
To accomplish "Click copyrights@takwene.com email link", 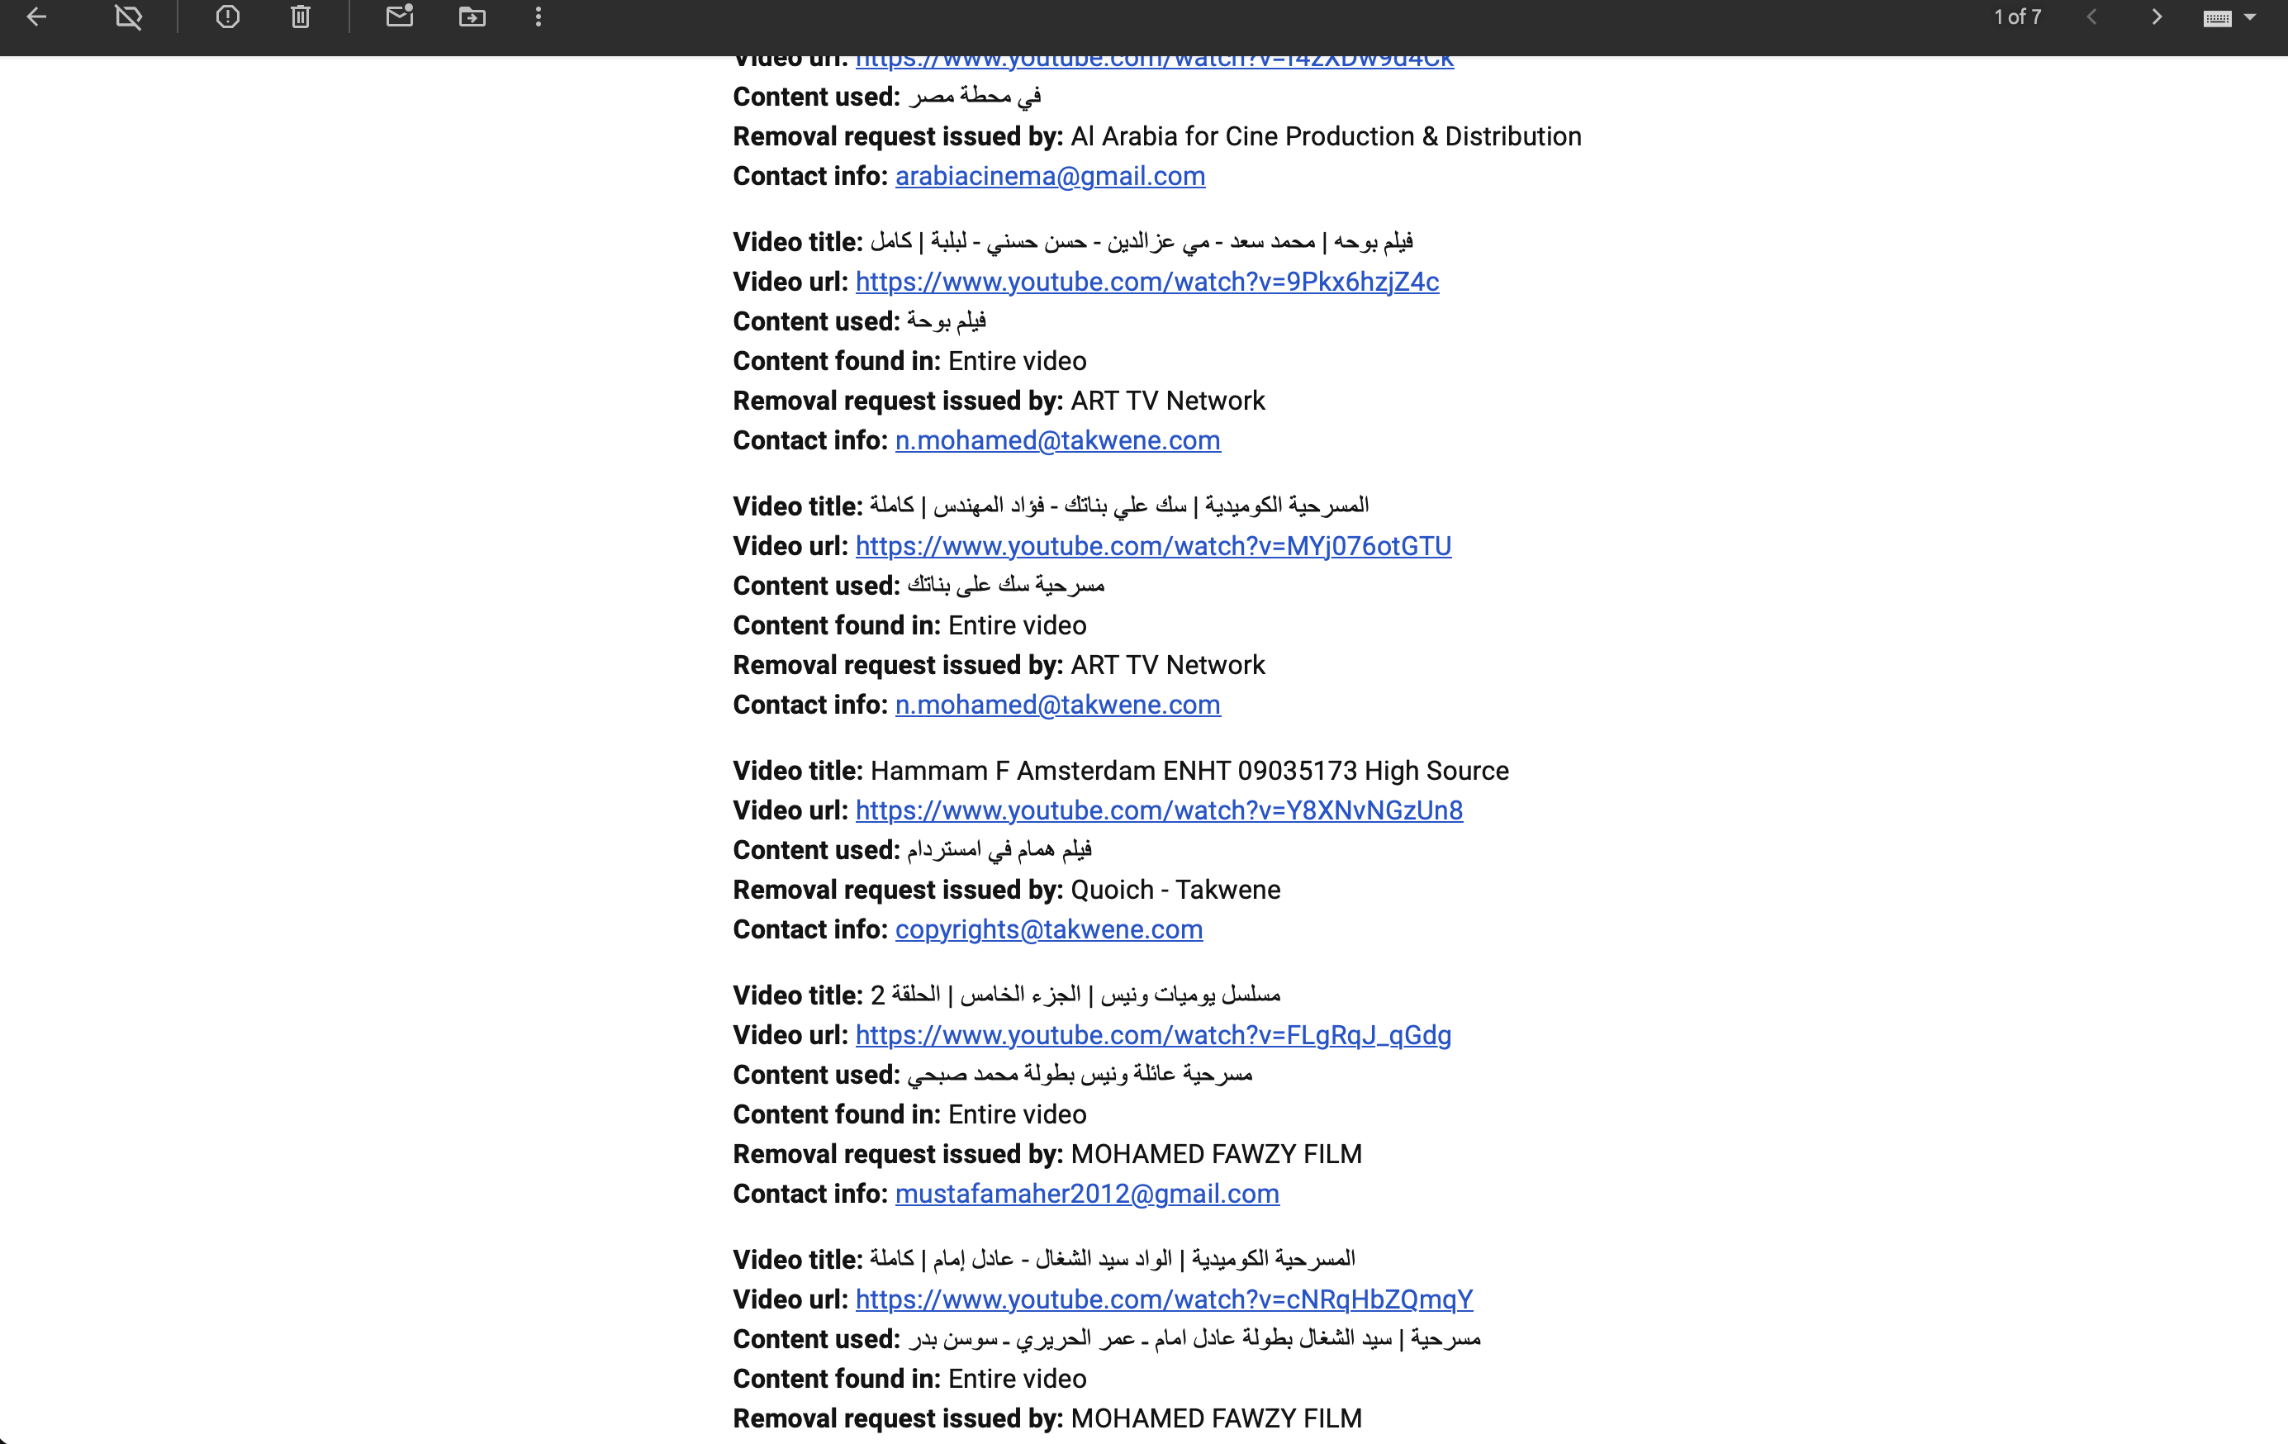I will [1049, 929].
